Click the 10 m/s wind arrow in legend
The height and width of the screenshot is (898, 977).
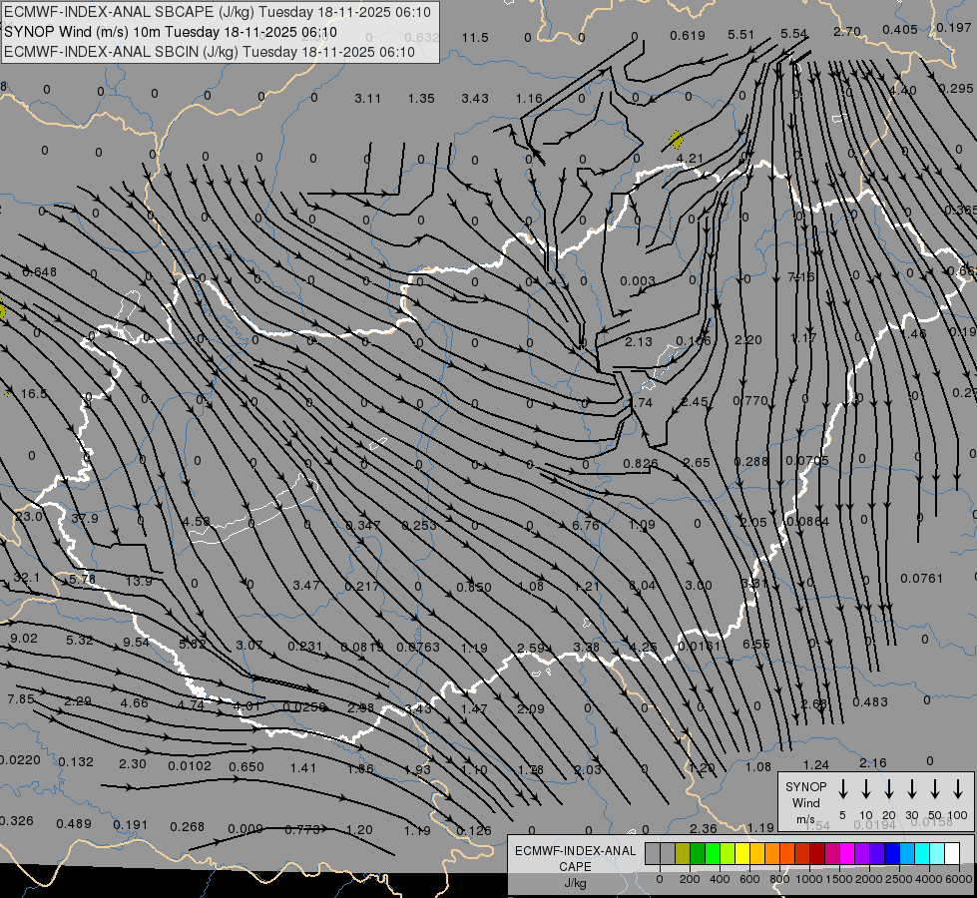click(x=866, y=789)
